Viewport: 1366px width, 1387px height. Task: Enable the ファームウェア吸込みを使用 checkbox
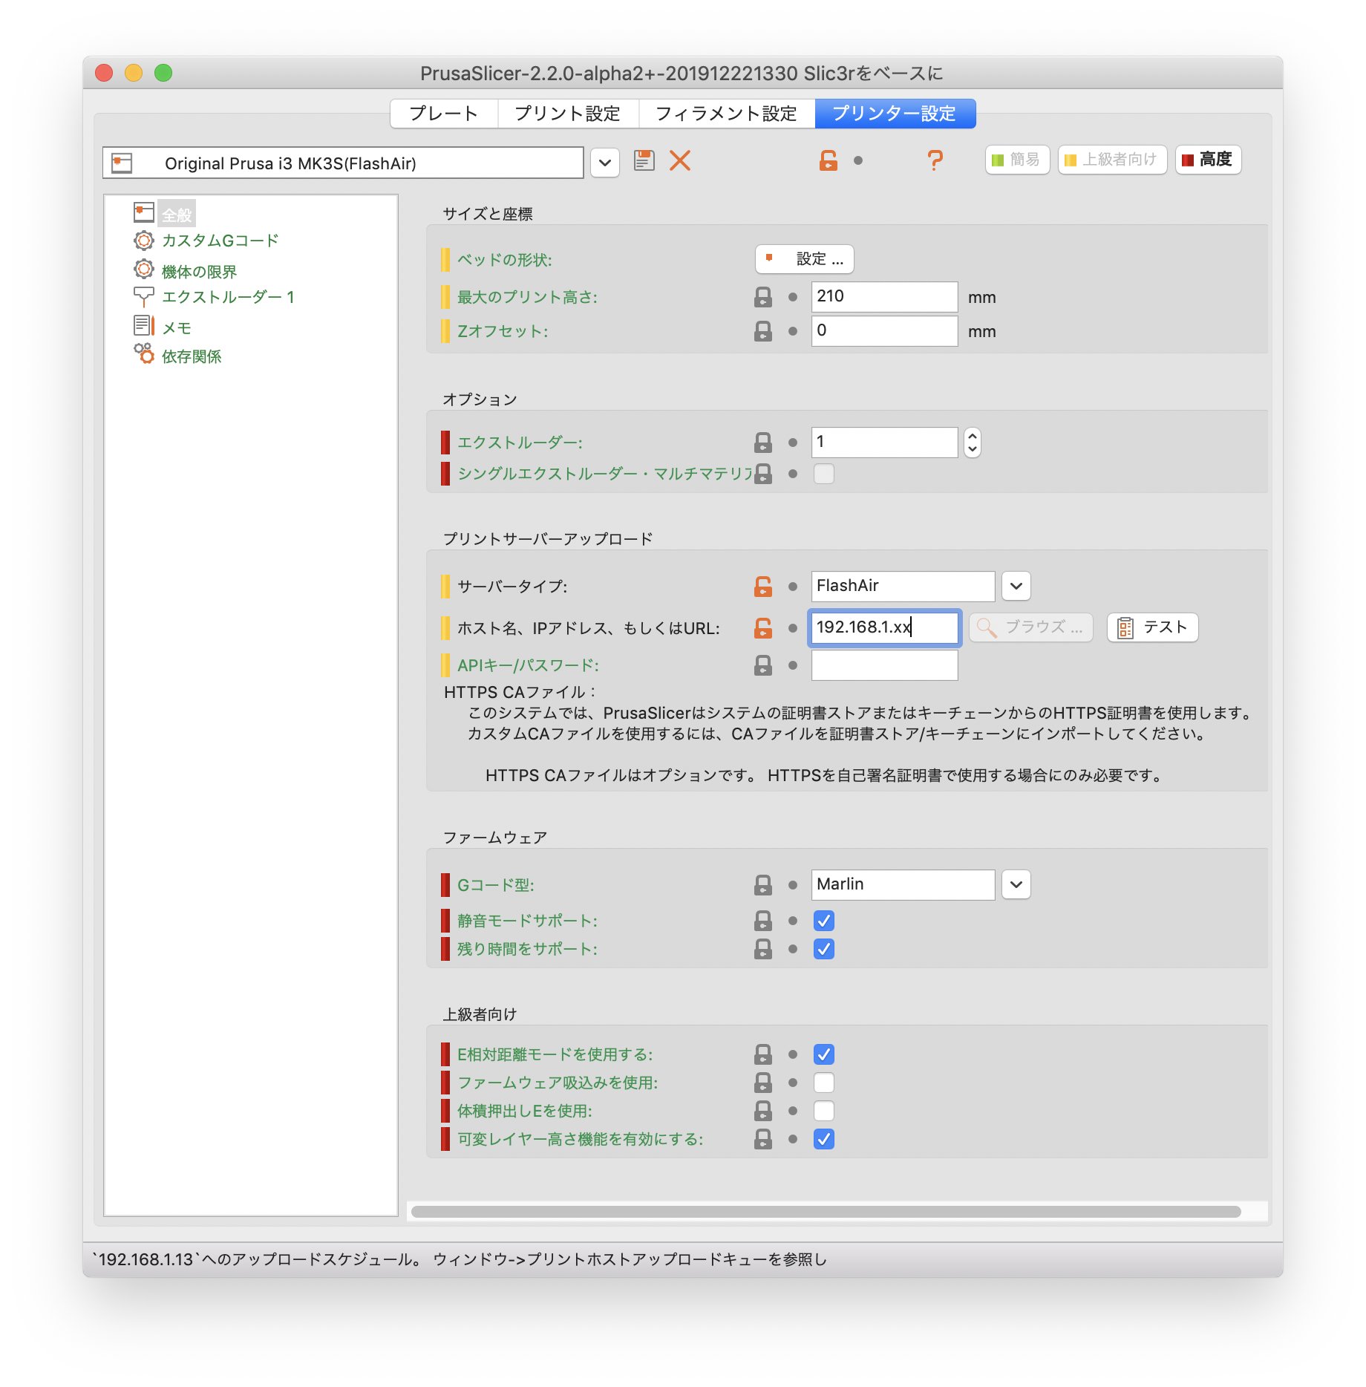click(823, 1083)
